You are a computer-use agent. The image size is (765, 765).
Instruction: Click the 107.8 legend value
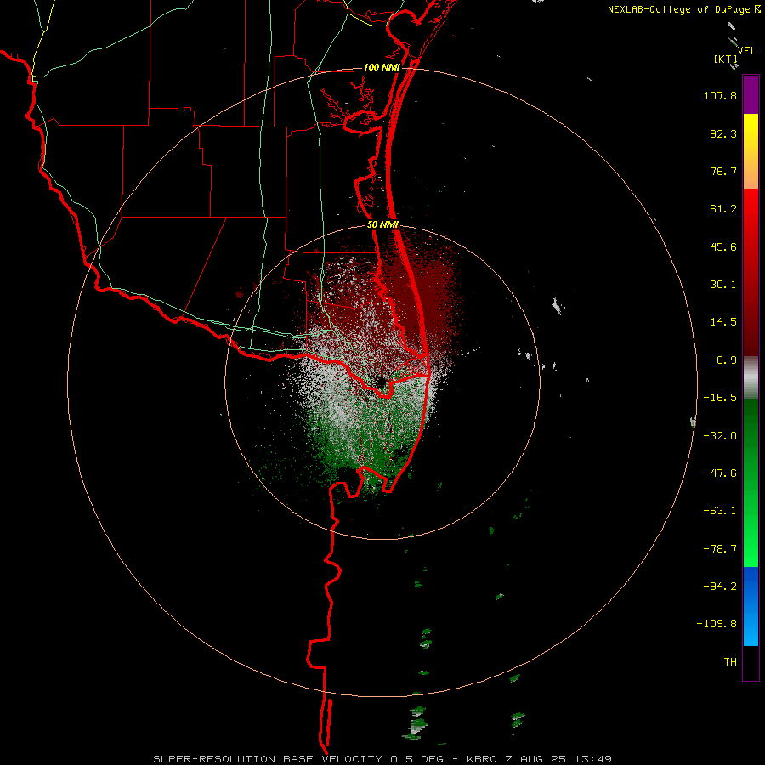point(720,95)
